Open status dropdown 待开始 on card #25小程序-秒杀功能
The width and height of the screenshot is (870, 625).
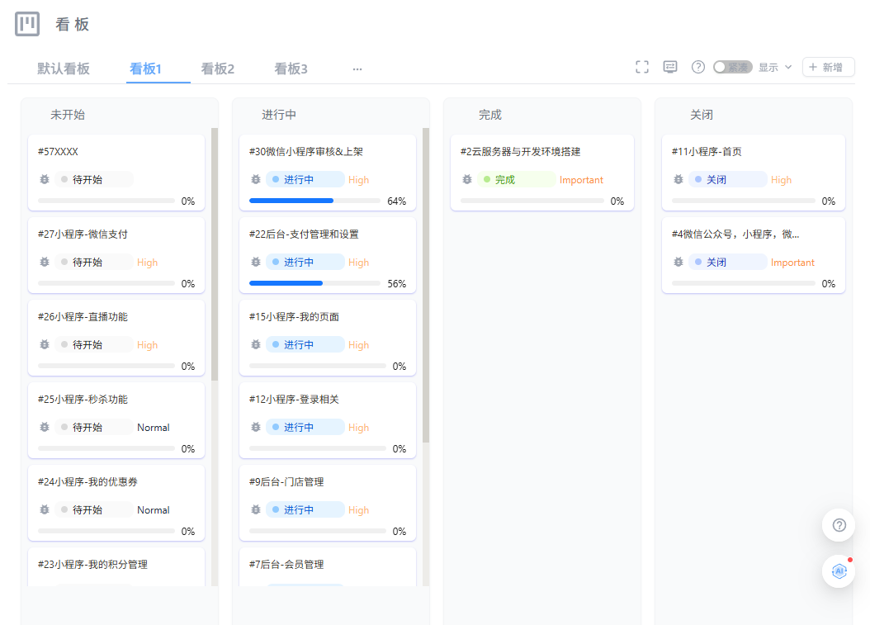94,428
